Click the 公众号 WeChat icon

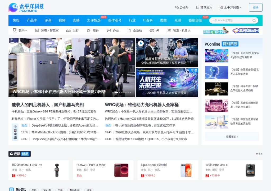[x=177, y=7]
